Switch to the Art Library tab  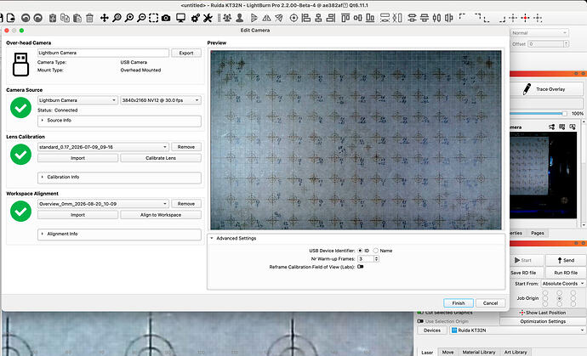[516, 353]
